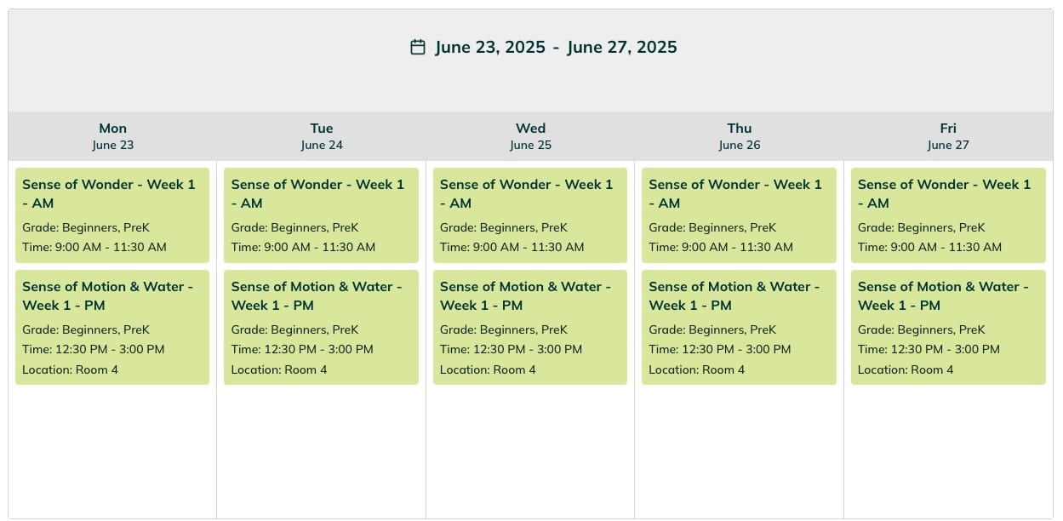
Task: Select the Wed June 25 column header
Action: [x=530, y=136]
